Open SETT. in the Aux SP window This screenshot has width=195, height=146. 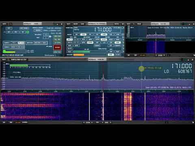[x=128, y=24]
